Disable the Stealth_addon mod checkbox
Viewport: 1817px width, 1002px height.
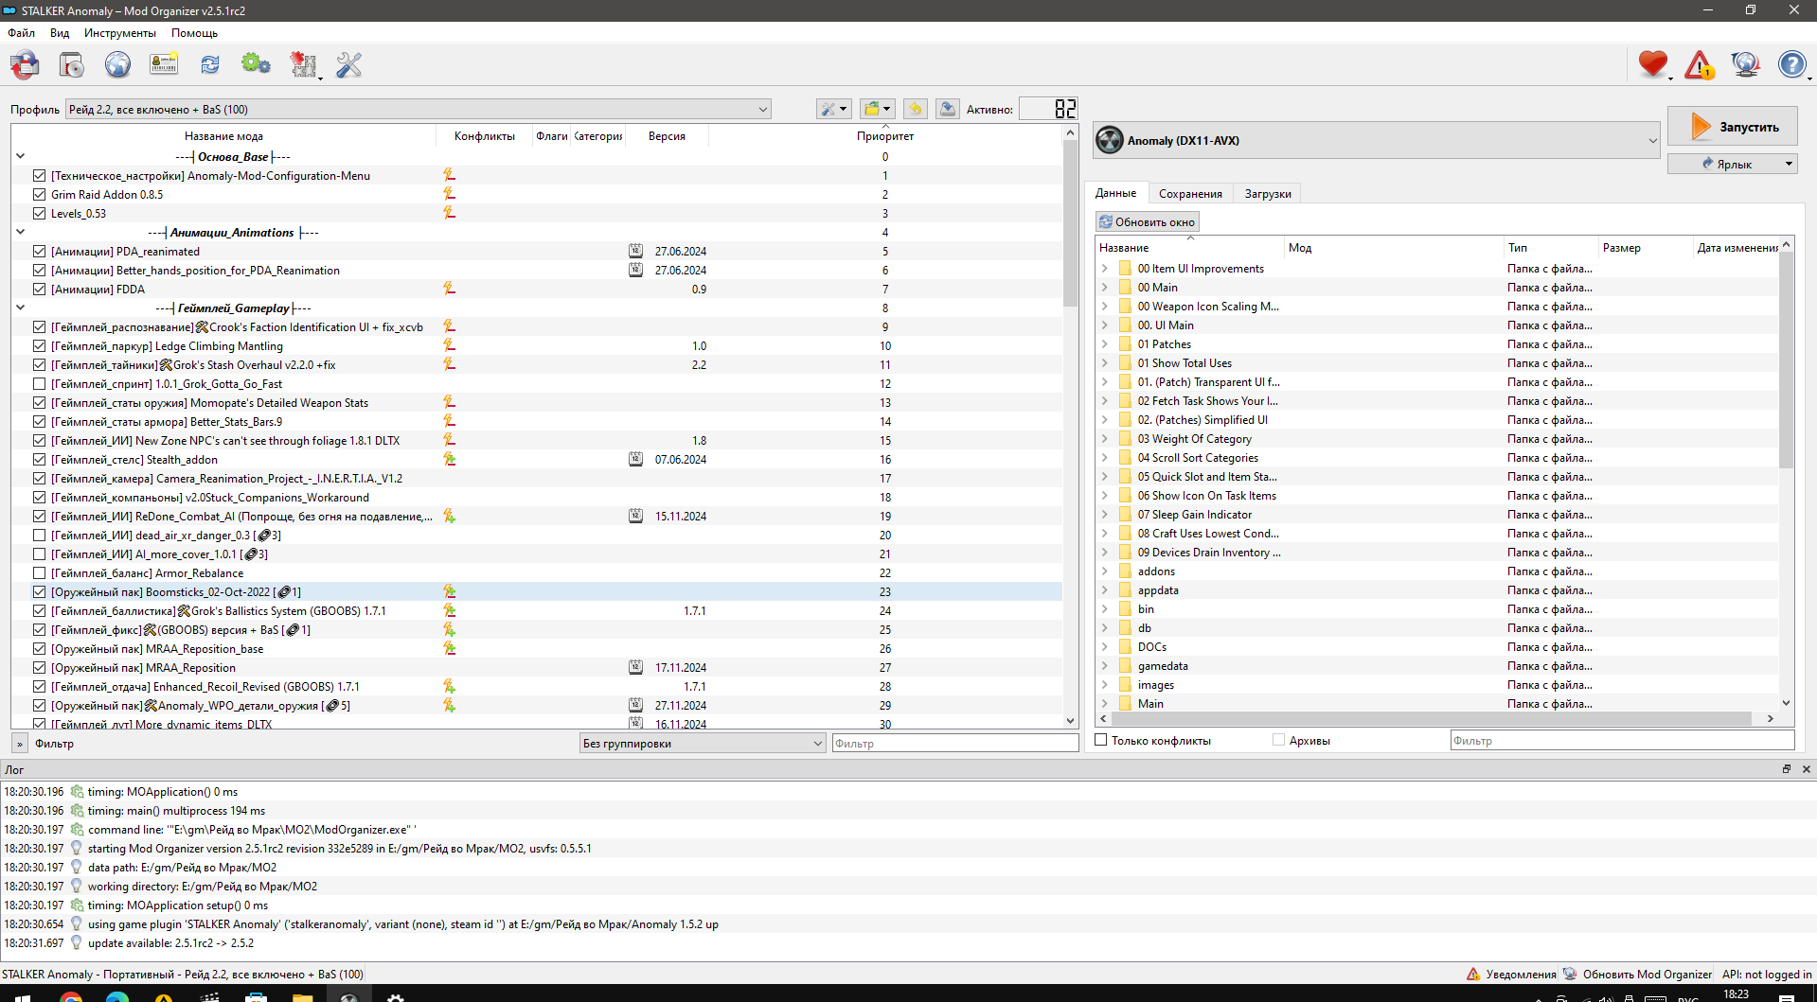39,459
